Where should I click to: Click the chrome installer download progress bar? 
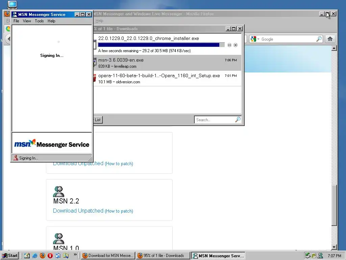(x=161, y=45)
